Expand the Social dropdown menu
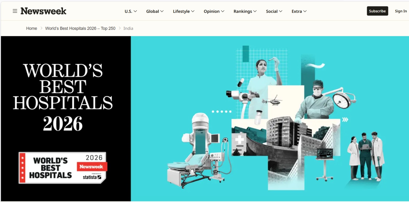The width and height of the screenshot is (409, 202). pos(274,11)
